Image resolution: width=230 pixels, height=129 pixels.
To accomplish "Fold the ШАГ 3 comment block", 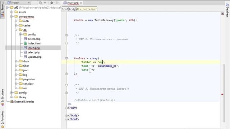I will [x=66, y=85].
